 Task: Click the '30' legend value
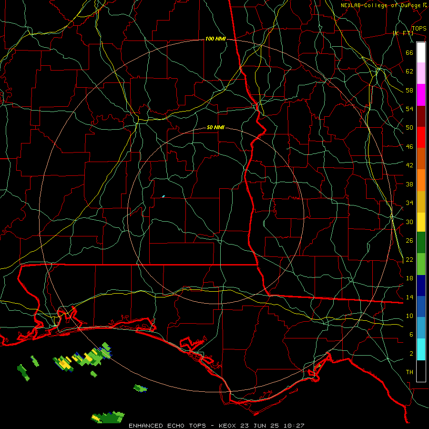pyautogui.click(x=409, y=222)
